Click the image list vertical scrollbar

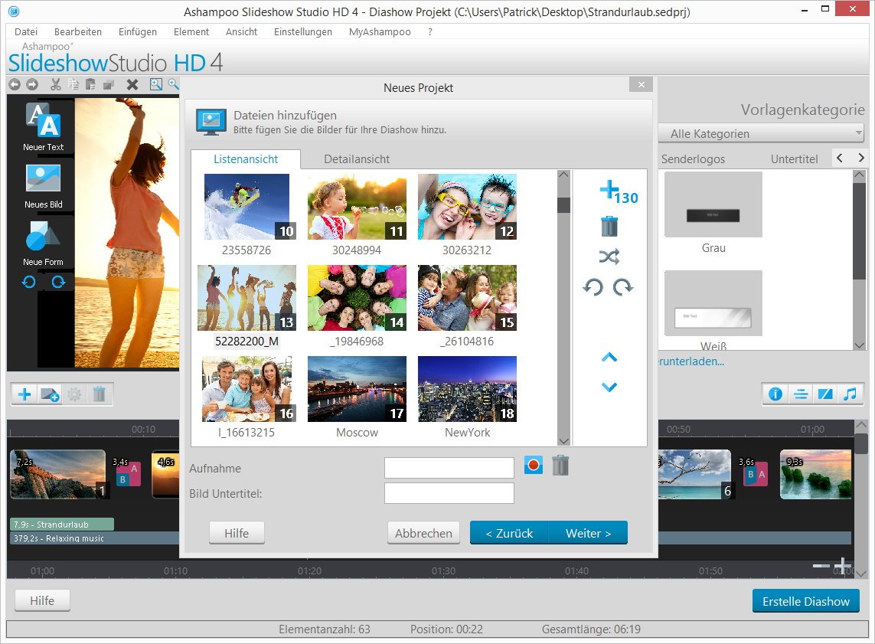point(564,306)
